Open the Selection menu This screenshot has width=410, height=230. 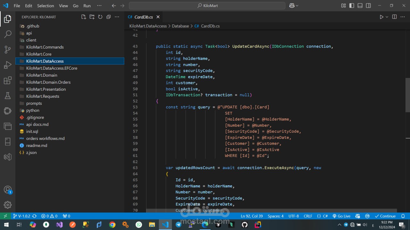pos(45,6)
